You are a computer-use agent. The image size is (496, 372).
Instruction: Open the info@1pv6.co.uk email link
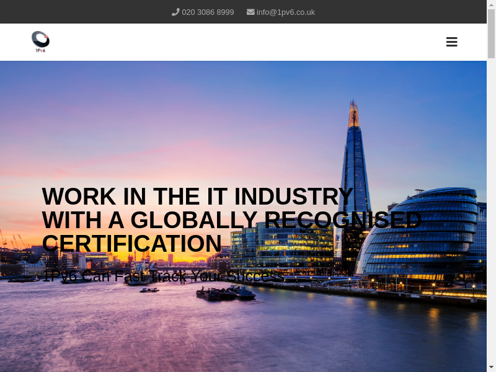coord(285,12)
